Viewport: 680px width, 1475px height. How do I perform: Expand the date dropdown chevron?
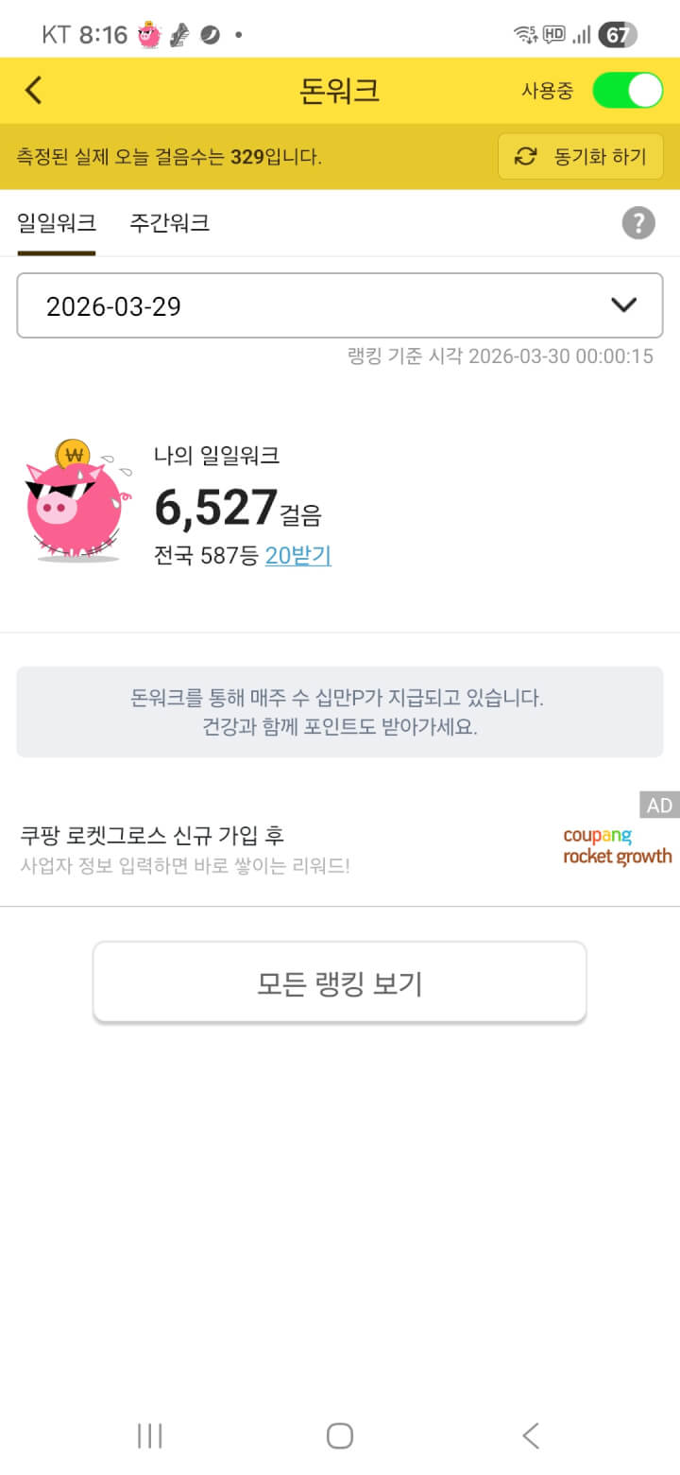click(x=623, y=305)
